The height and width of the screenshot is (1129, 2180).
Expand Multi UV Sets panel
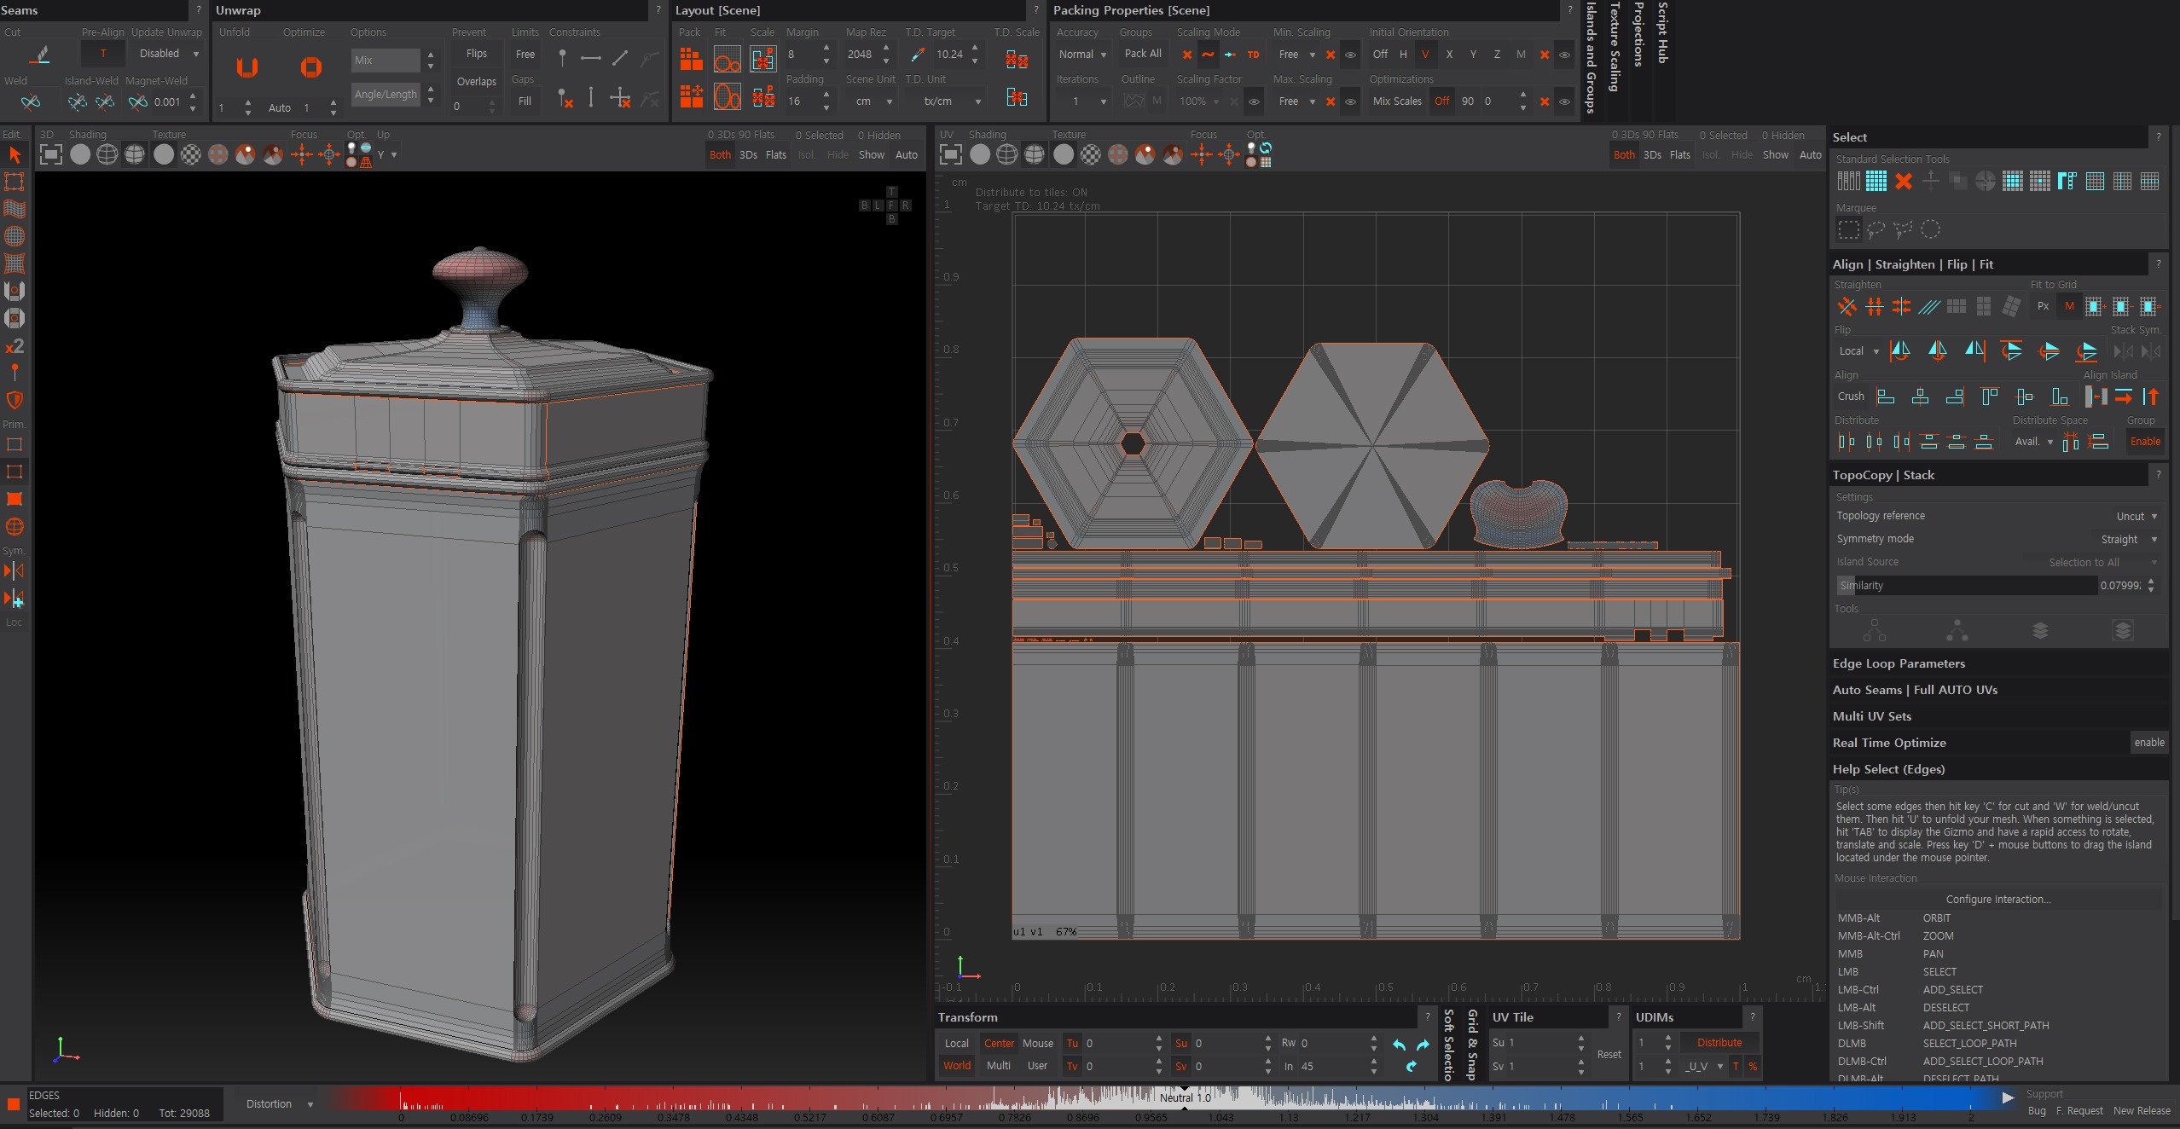[x=1997, y=716]
